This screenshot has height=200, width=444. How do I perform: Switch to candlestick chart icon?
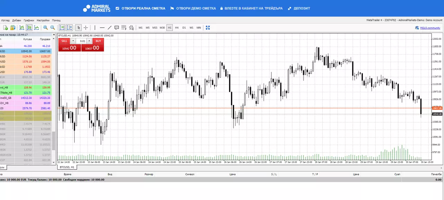point(29,28)
